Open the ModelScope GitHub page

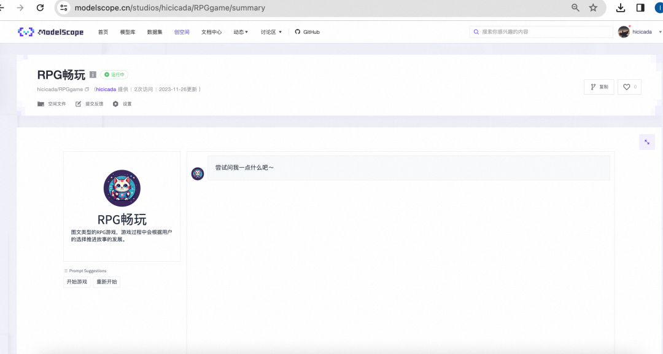pyautogui.click(x=306, y=31)
